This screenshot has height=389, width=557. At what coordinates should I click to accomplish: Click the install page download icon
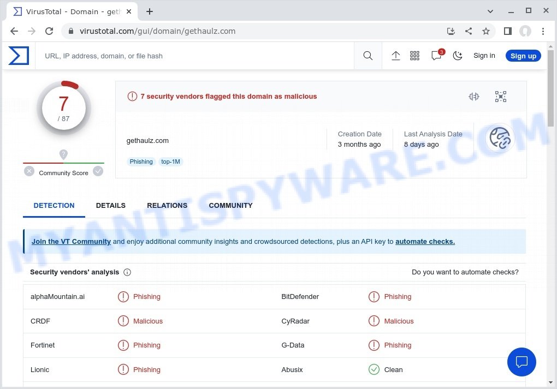[451, 31]
